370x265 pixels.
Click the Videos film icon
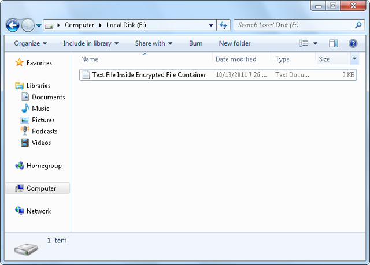point(25,143)
